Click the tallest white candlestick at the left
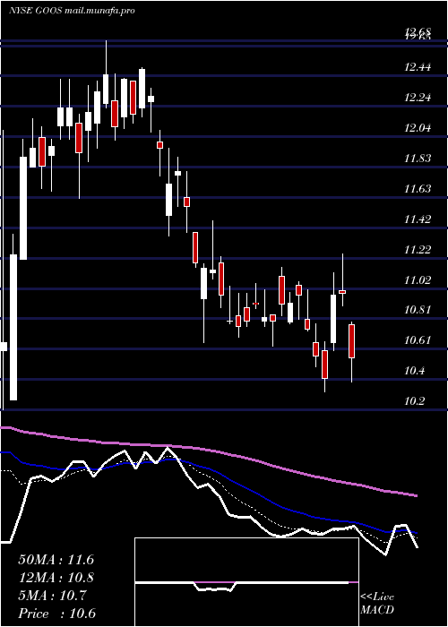Screen dimensions: 448x627 pyautogui.click(x=13, y=327)
